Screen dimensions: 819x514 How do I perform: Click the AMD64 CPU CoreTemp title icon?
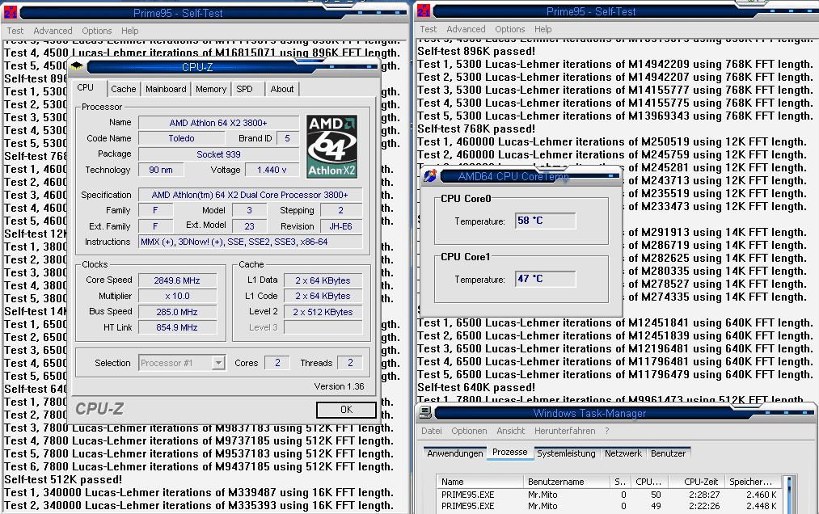[x=430, y=176]
